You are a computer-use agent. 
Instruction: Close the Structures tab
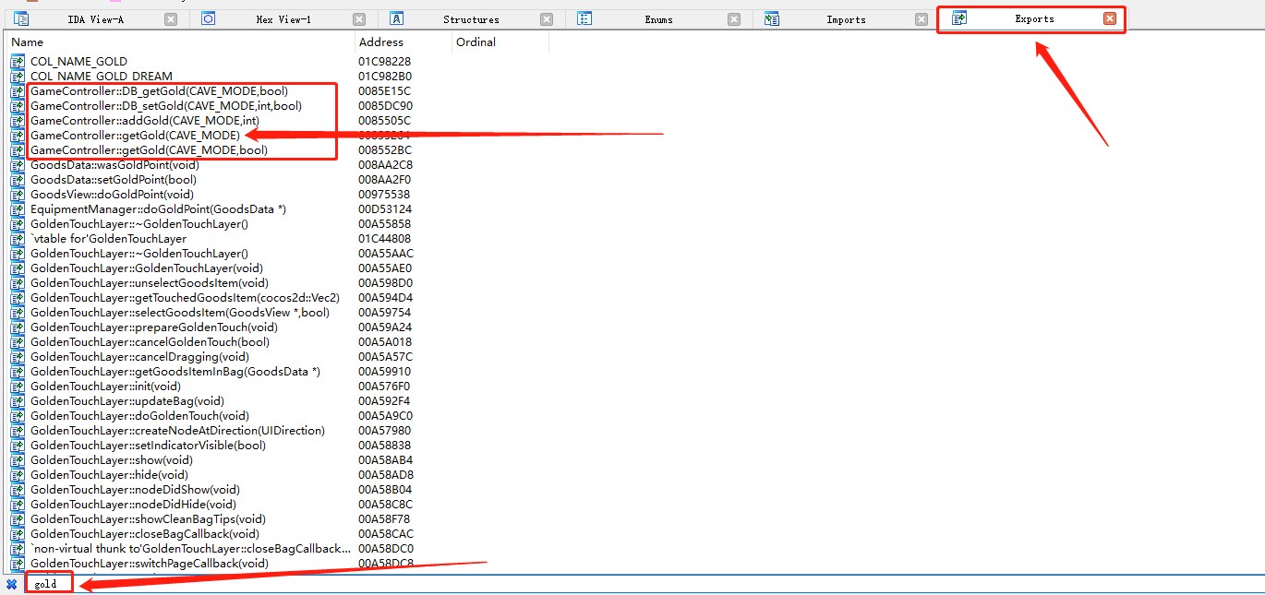coord(547,19)
